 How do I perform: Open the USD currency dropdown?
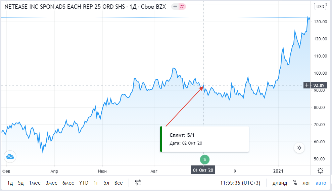click(320, 6)
